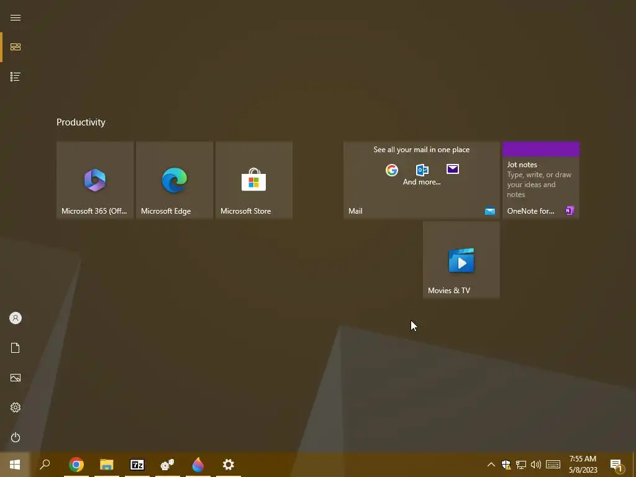
Task: Open the clock showing 7:55 AM
Action: click(583, 465)
